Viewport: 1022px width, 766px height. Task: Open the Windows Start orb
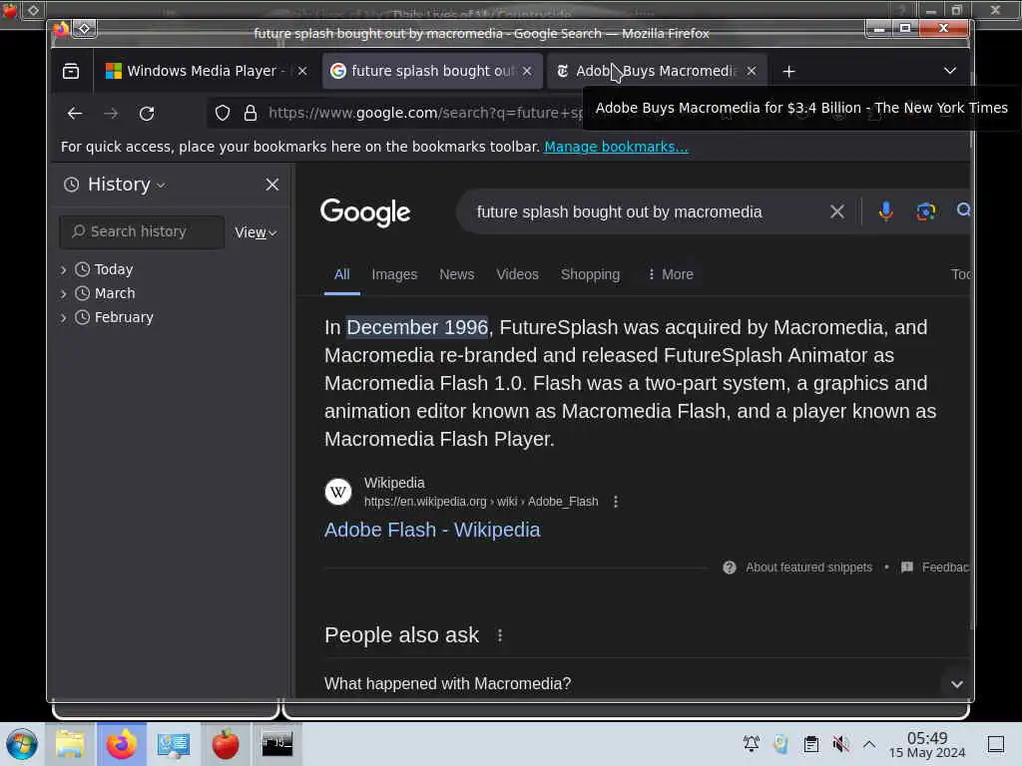point(22,744)
